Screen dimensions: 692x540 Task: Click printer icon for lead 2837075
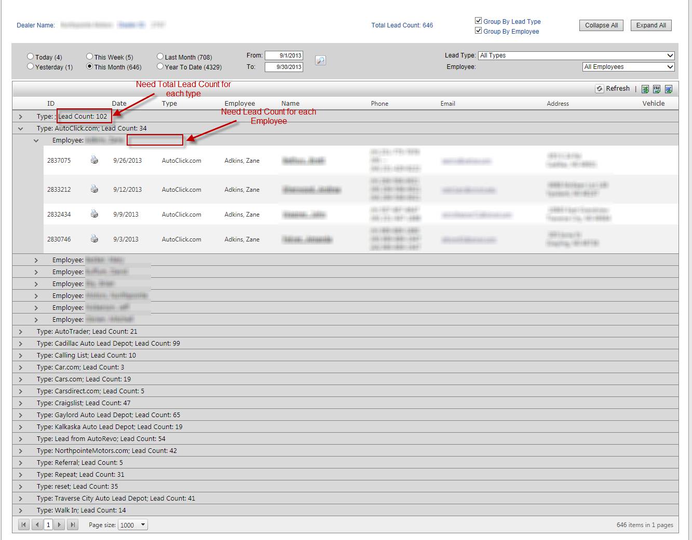click(x=94, y=160)
